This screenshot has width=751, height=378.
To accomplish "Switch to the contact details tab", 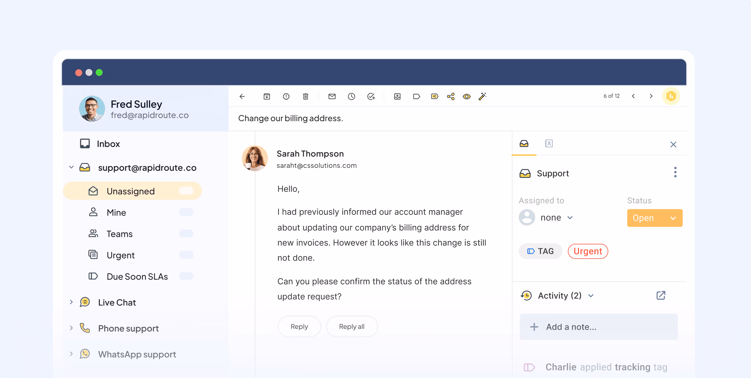I will pos(549,143).
